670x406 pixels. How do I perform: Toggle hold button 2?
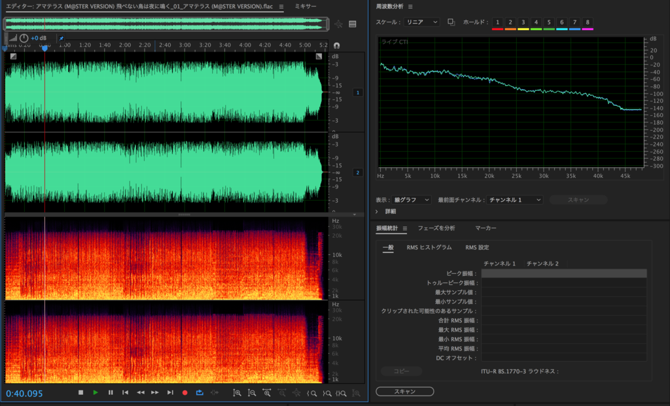pos(510,22)
